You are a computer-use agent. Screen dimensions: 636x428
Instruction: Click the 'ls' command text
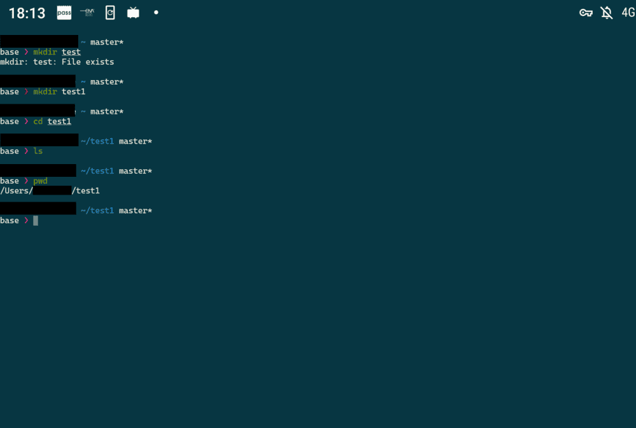[38, 151]
